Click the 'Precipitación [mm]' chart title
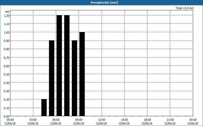The height and width of the screenshot is (126, 203). point(104,3)
